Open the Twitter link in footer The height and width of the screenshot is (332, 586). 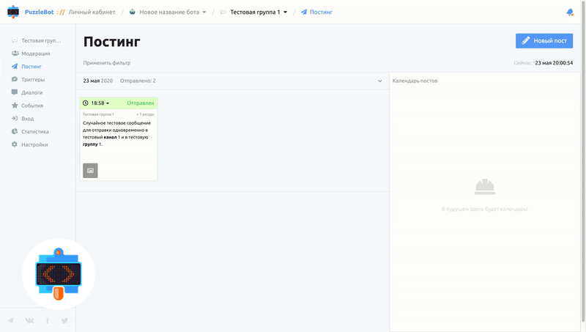64,320
